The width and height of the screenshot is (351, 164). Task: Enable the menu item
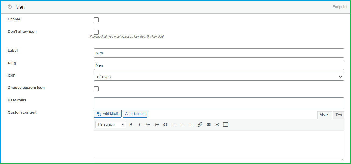(x=96, y=20)
